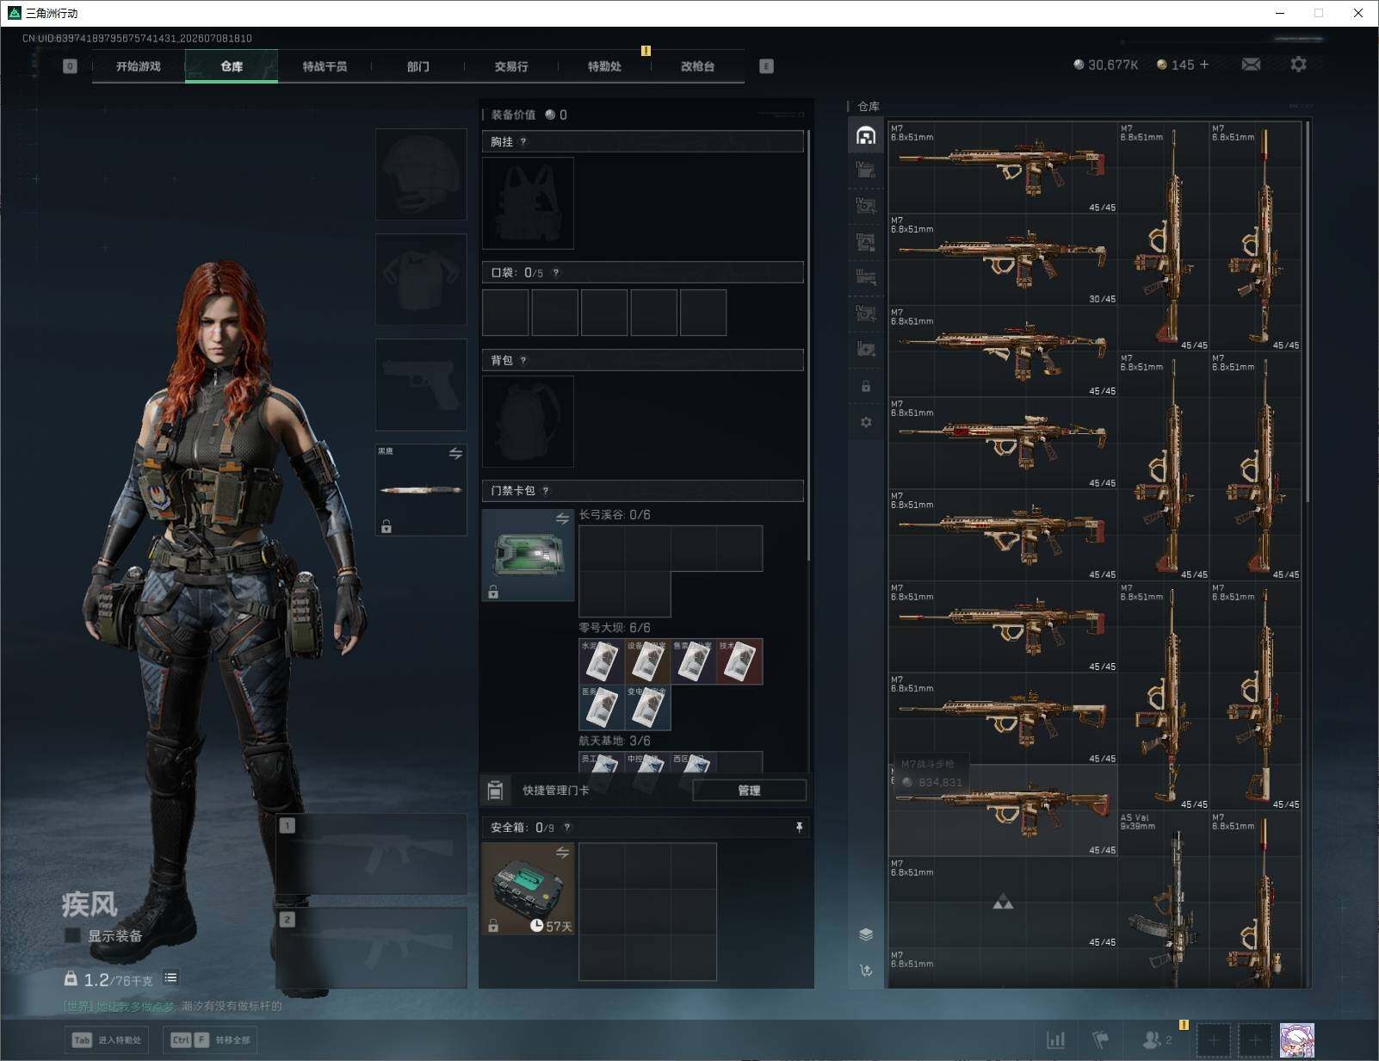Open the flag missions icon in bottom bar
Screen dimensions: 1379x1061
click(1100, 1040)
